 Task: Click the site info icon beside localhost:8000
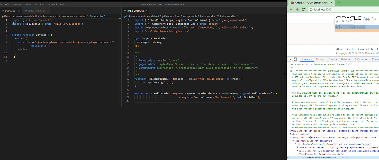coord(310,10)
